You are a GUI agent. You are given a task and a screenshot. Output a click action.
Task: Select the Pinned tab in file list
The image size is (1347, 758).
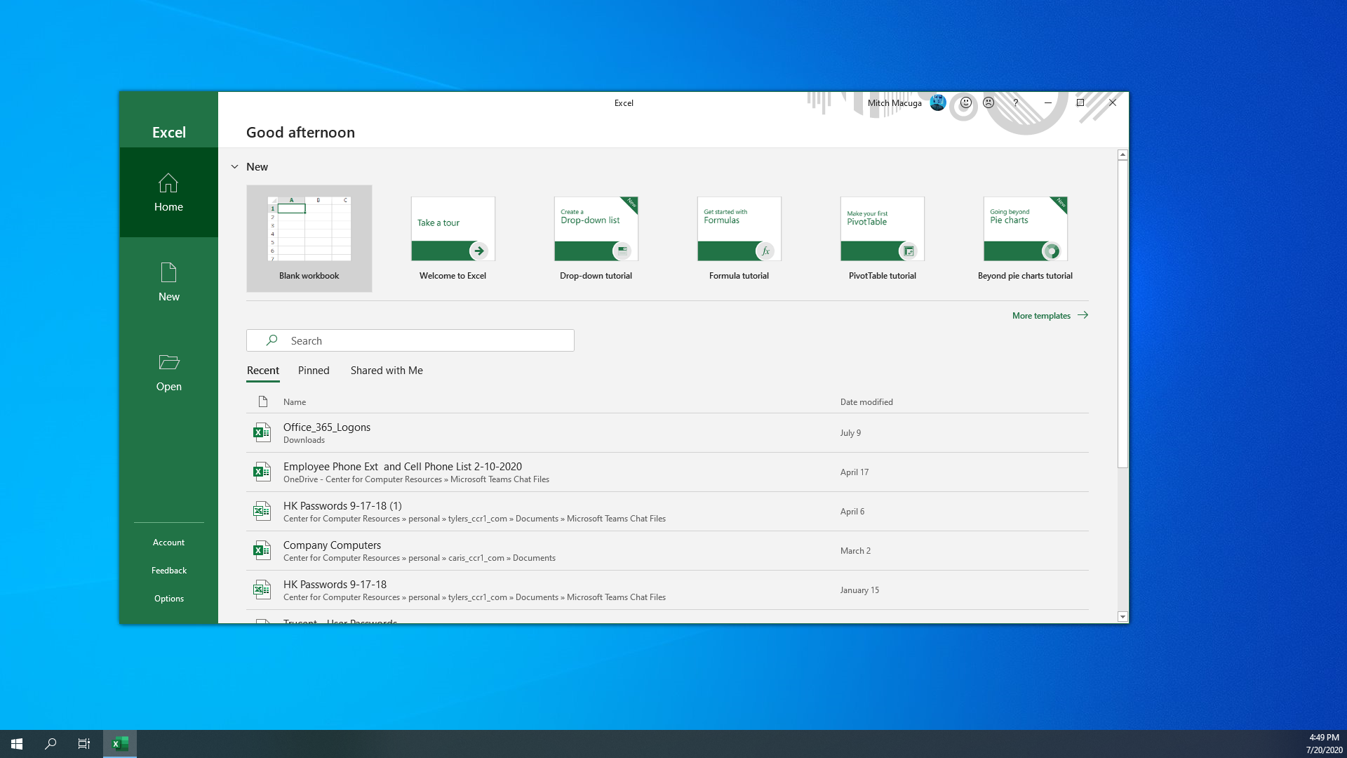point(314,369)
